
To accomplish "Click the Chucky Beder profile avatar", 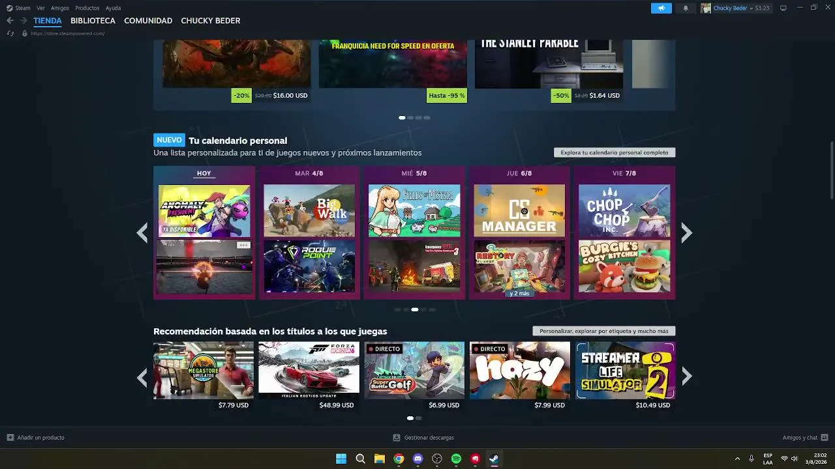I will click(x=705, y=8).
